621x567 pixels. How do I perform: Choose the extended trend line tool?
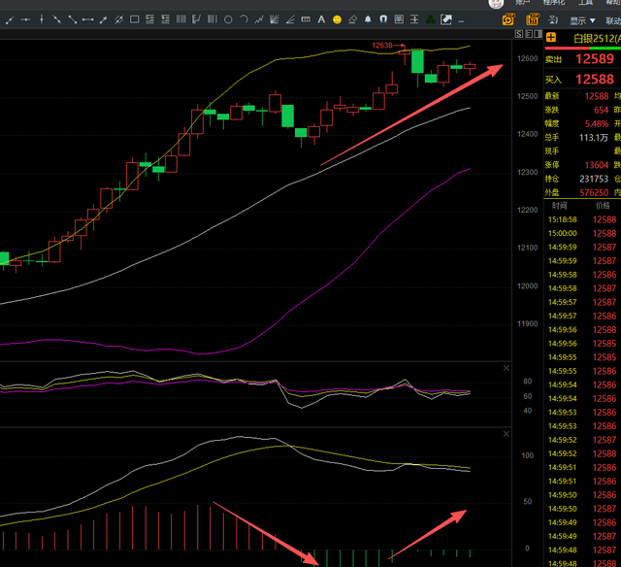pos(56,19)
